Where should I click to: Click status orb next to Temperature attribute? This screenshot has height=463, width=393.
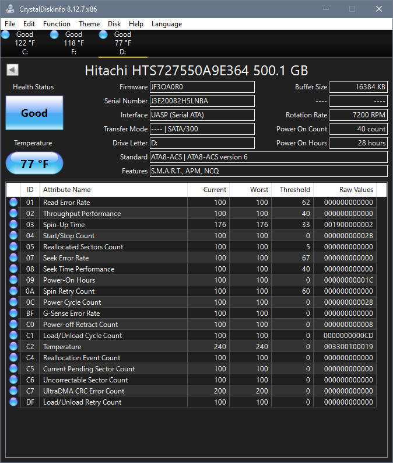tap(13, 347)
